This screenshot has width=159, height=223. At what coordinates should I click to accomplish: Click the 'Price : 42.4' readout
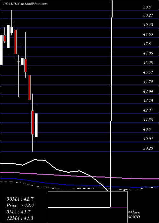pos(20,205)
